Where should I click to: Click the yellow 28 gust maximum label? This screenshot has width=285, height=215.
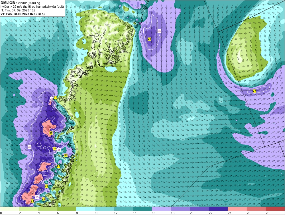pos(149,39)
